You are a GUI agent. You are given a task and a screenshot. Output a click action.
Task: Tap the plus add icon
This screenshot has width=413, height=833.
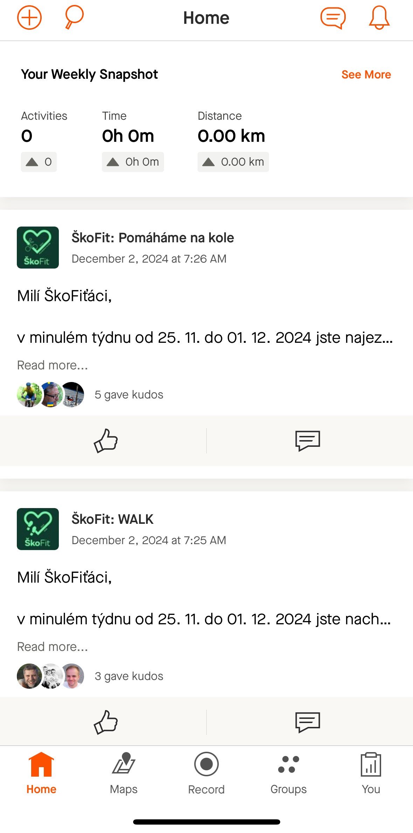pos(29,18)
